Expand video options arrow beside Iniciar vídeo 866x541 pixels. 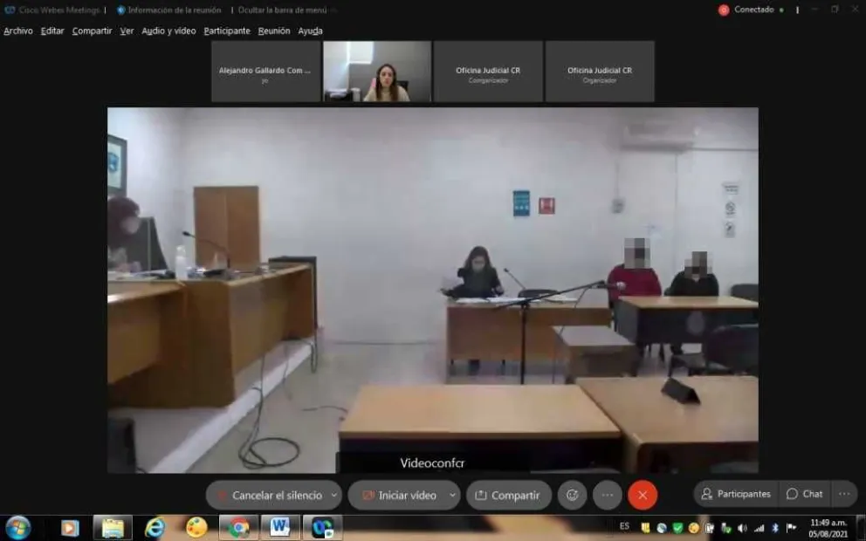coord(452,495)
